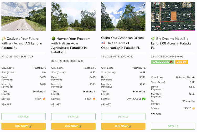The height and width of the screenshot is (132, 197).
Task: Click the fire emoji next to NEW in first listing
Action: [x=44, y=99]
